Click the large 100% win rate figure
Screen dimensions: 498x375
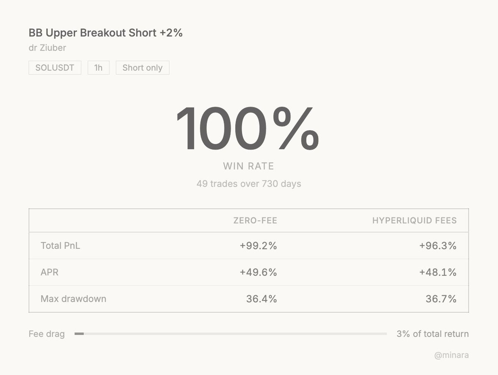tap(248, 129)
